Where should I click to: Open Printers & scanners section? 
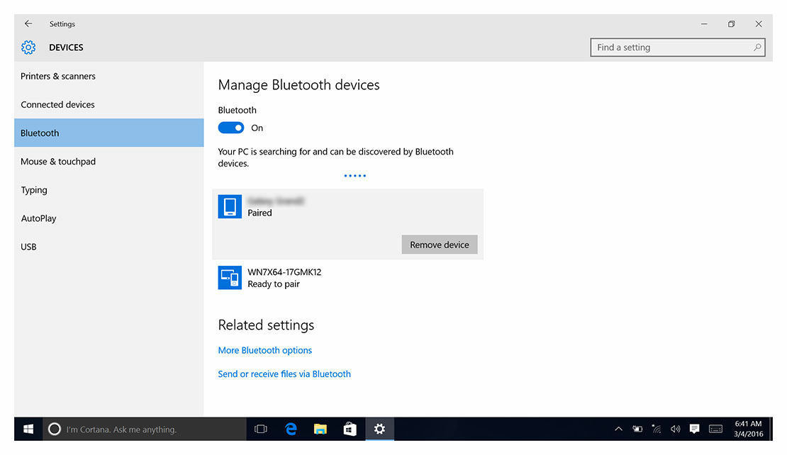[x=109, y=77]
